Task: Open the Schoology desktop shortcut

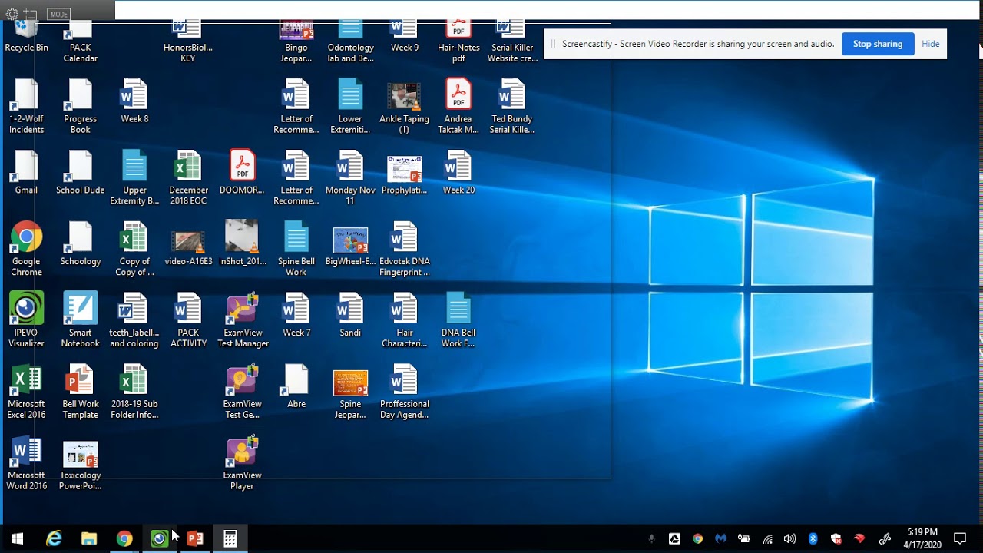Action: [x=80, y=244]
